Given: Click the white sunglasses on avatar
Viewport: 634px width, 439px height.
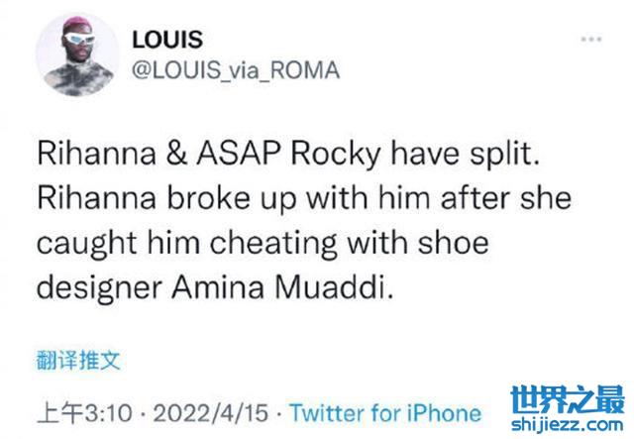Looking at the screenshot, I should tap(80, 40).
